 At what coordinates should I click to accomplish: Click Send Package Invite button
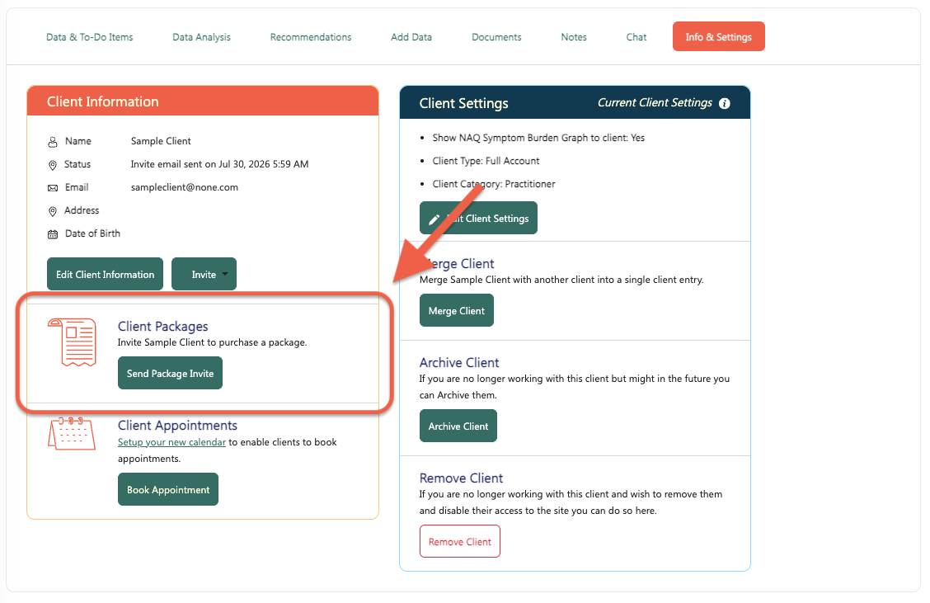[170, 374]
